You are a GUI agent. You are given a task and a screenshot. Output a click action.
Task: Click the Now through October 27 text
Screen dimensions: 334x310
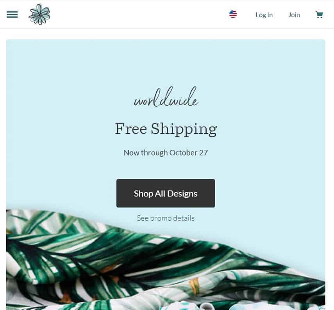coord(166,153)
